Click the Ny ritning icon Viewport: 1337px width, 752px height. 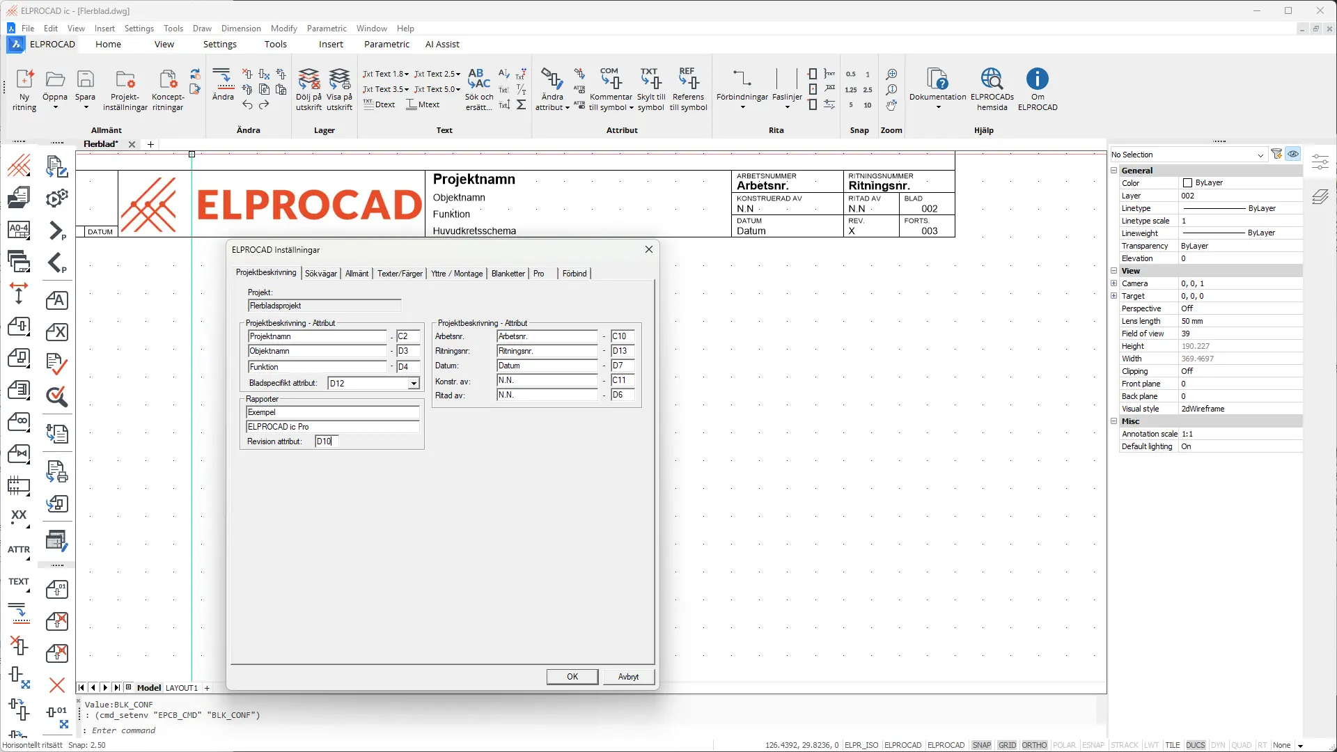coord(24,79)
